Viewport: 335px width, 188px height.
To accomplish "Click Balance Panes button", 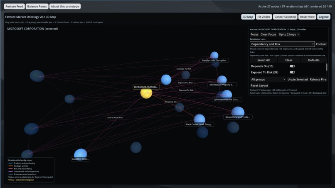I will point(37,6).
